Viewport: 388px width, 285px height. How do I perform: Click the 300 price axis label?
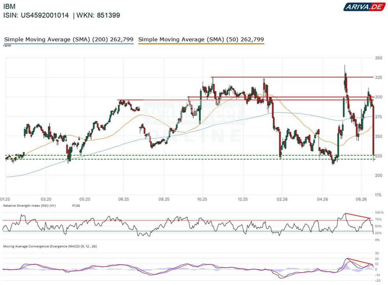[x=379, y=97]
